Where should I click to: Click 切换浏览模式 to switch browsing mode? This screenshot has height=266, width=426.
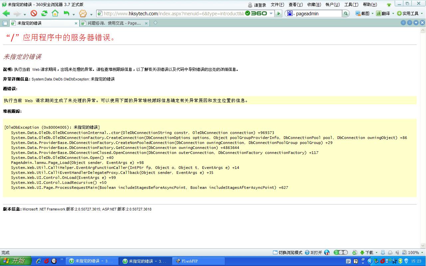(x=288, y=252)
